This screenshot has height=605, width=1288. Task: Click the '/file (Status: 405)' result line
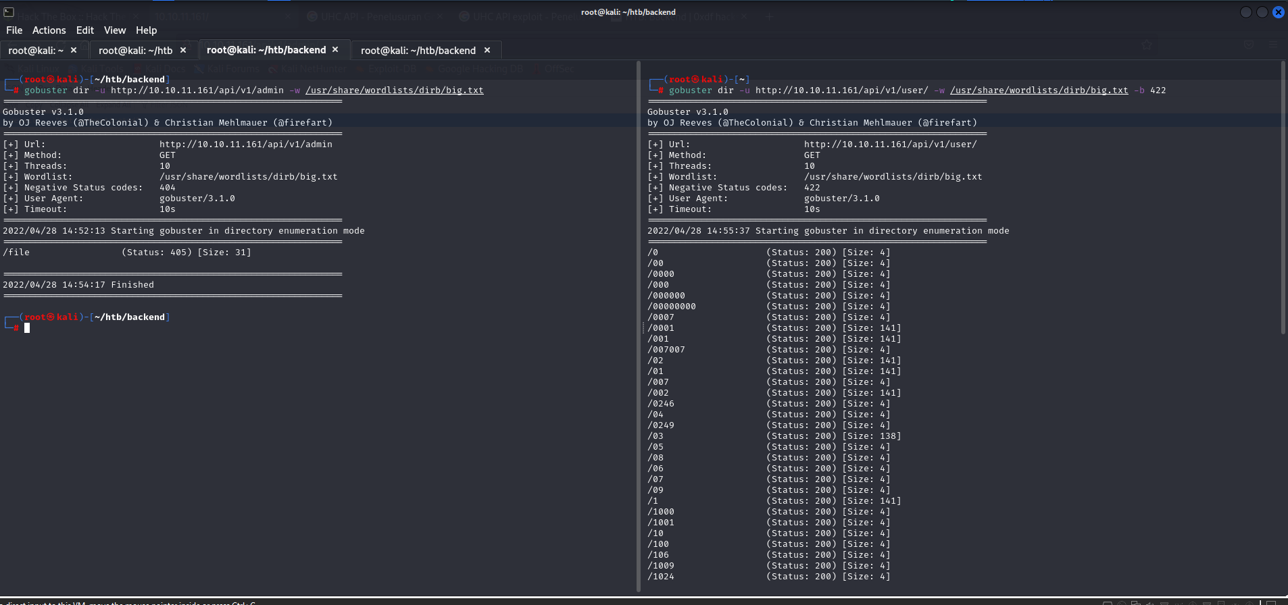127,253
